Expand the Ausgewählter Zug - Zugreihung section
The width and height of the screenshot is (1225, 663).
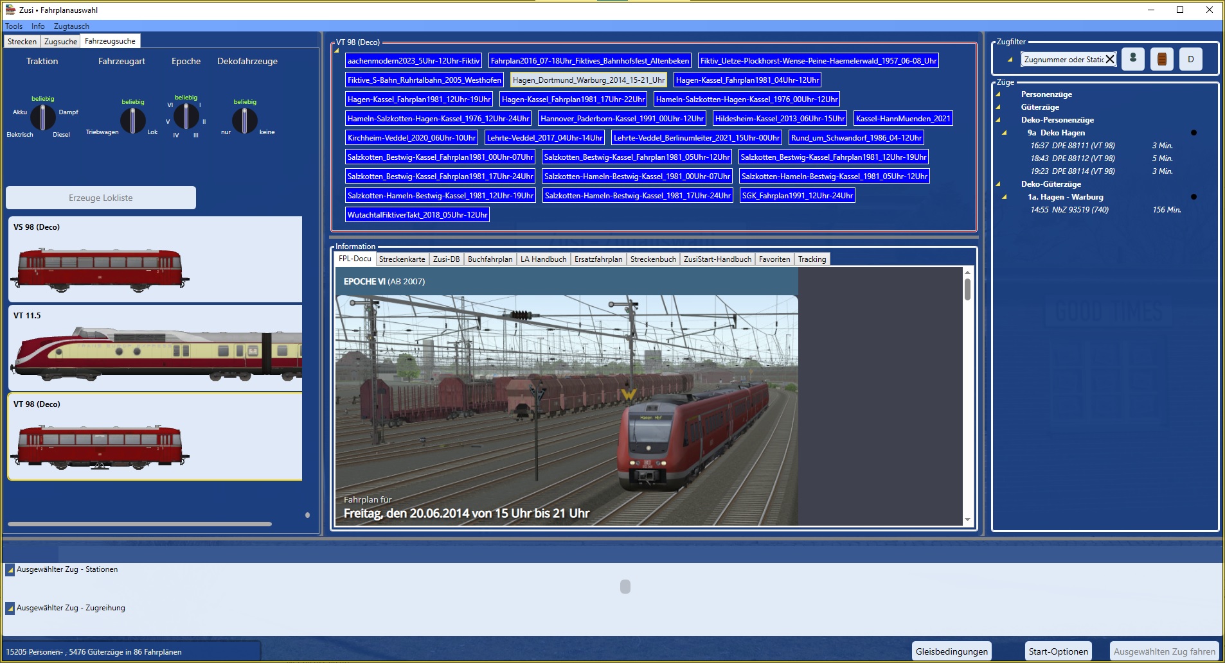coord(10,608)
